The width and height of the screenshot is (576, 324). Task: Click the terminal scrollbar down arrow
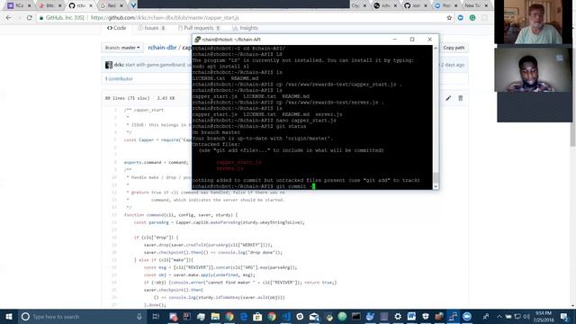pos(436,186)
